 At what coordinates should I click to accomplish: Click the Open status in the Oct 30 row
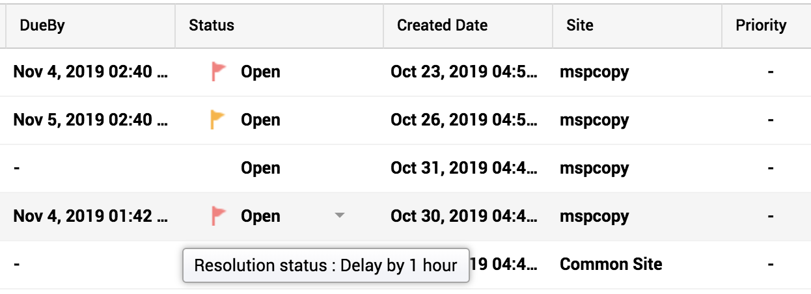(x=260, y=216)
